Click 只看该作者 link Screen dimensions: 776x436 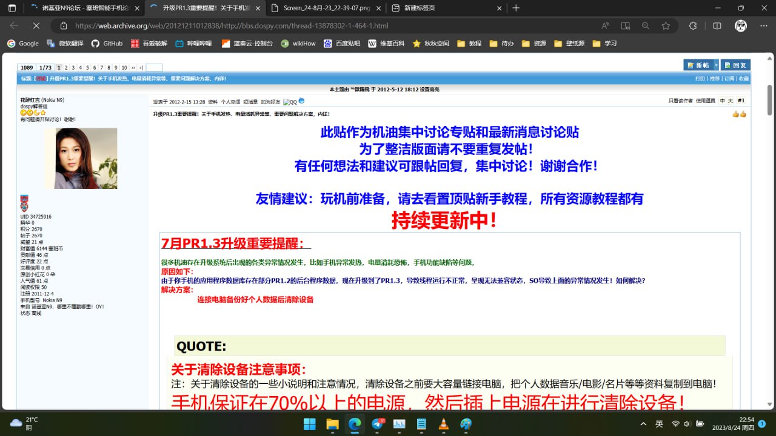tap(680, 101)
